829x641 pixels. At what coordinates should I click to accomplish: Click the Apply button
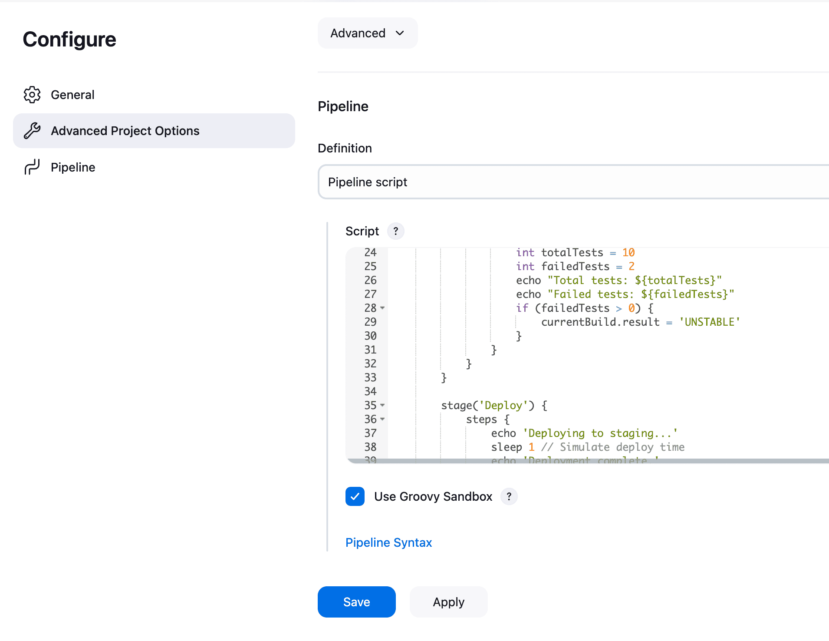[x=448, y=601]
